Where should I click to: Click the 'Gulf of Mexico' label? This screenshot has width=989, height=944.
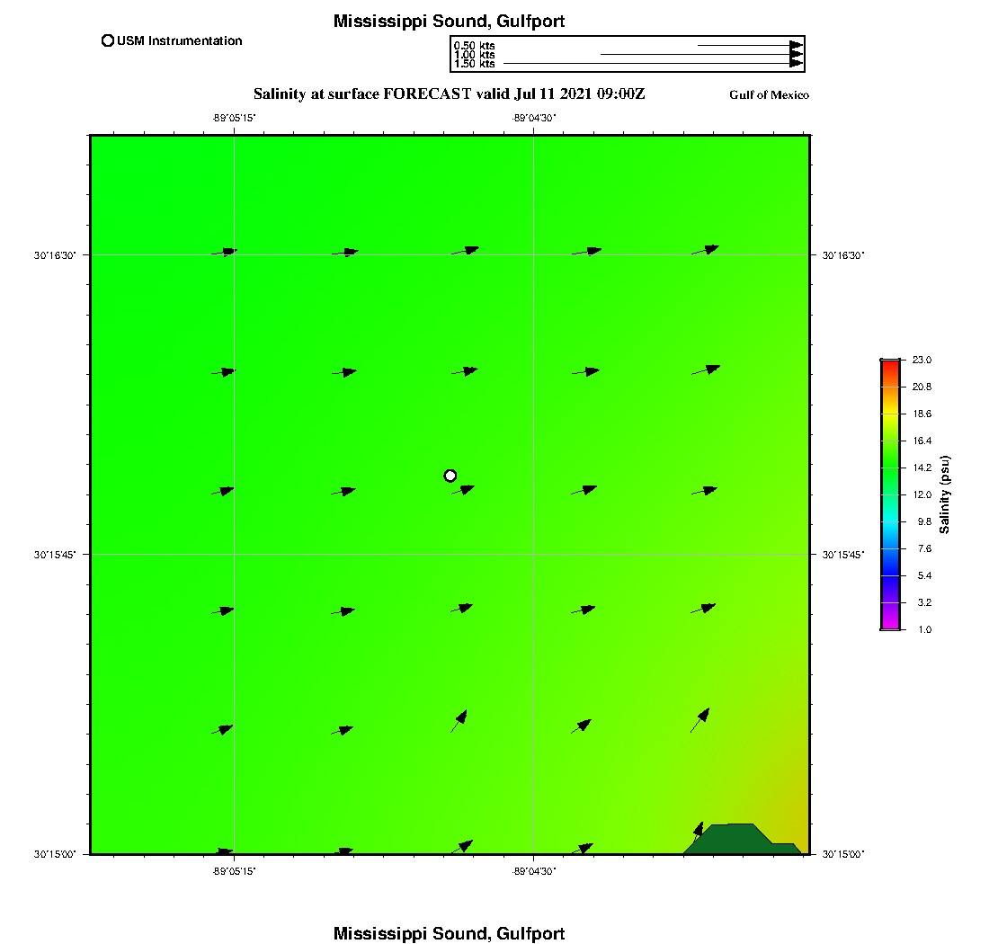(769, 95)
